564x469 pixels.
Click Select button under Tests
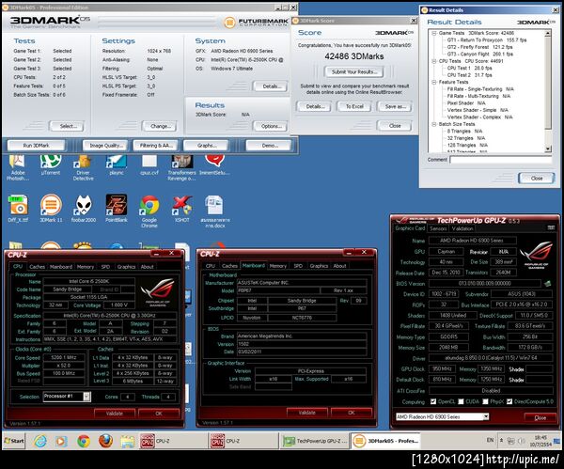click(68, 126)
